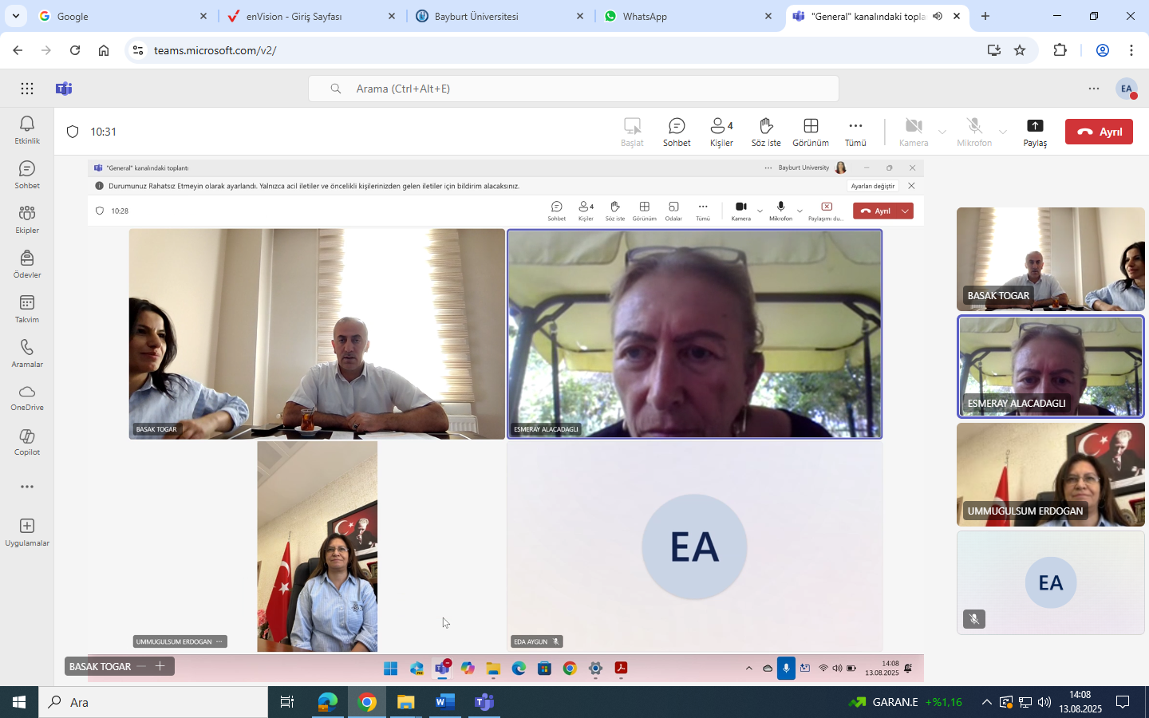Mute the browser tab audio speaker icon

click(938, 16)
